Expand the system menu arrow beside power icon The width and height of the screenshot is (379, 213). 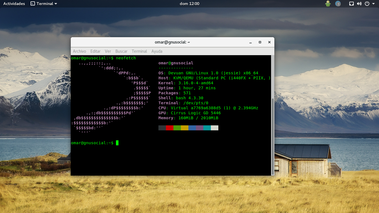point(373,4)
